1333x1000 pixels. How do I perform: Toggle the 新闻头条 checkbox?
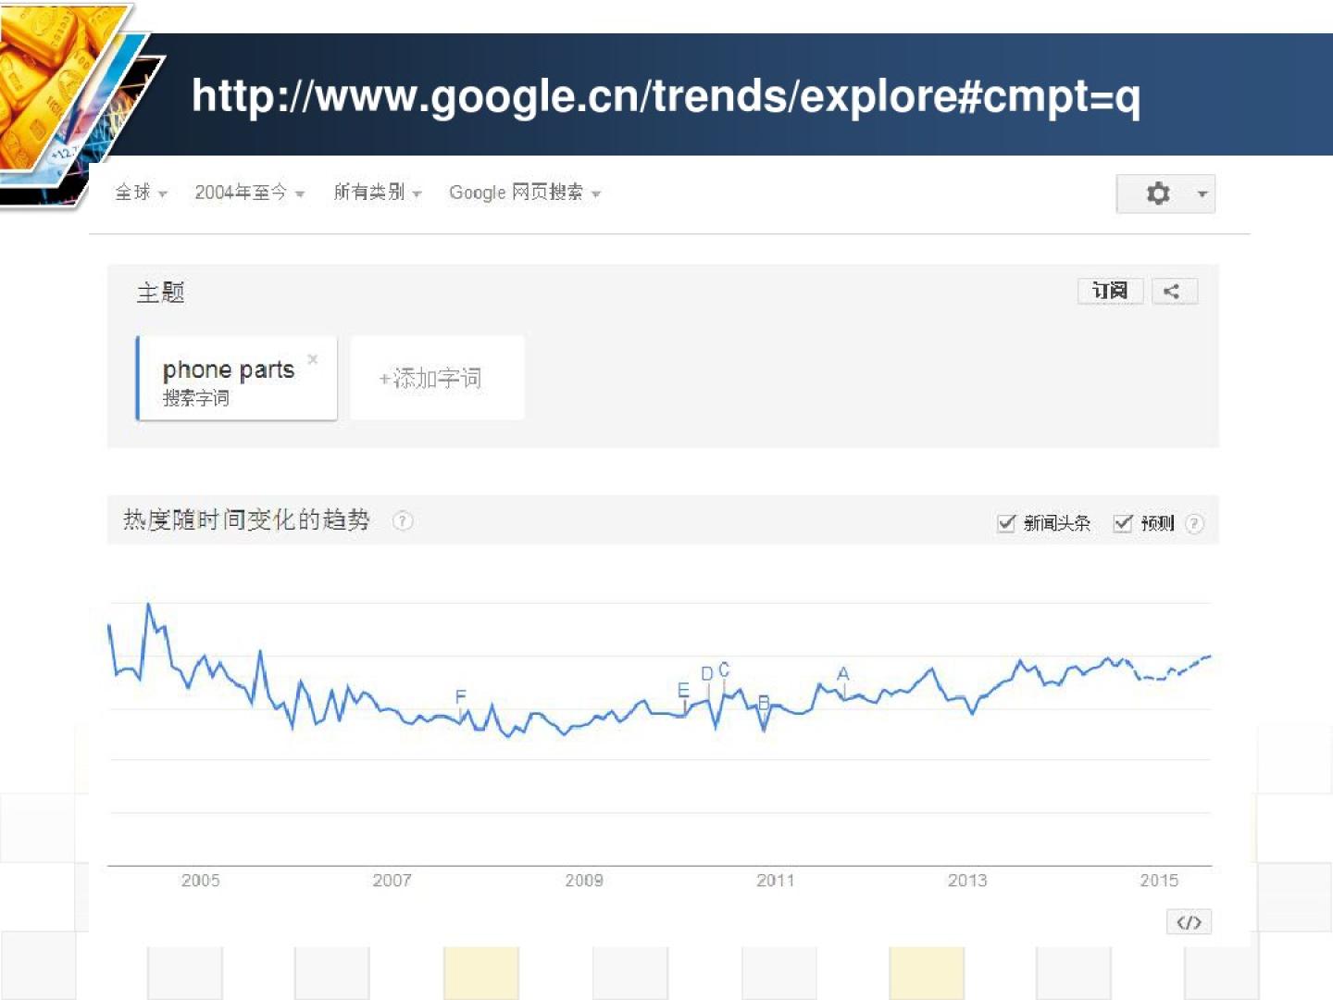(1007, 524)
